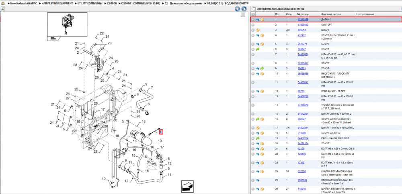The width and height of the screenshot is (402, 194).
Task: Click the box icon for part 322358
Action: 262,171
